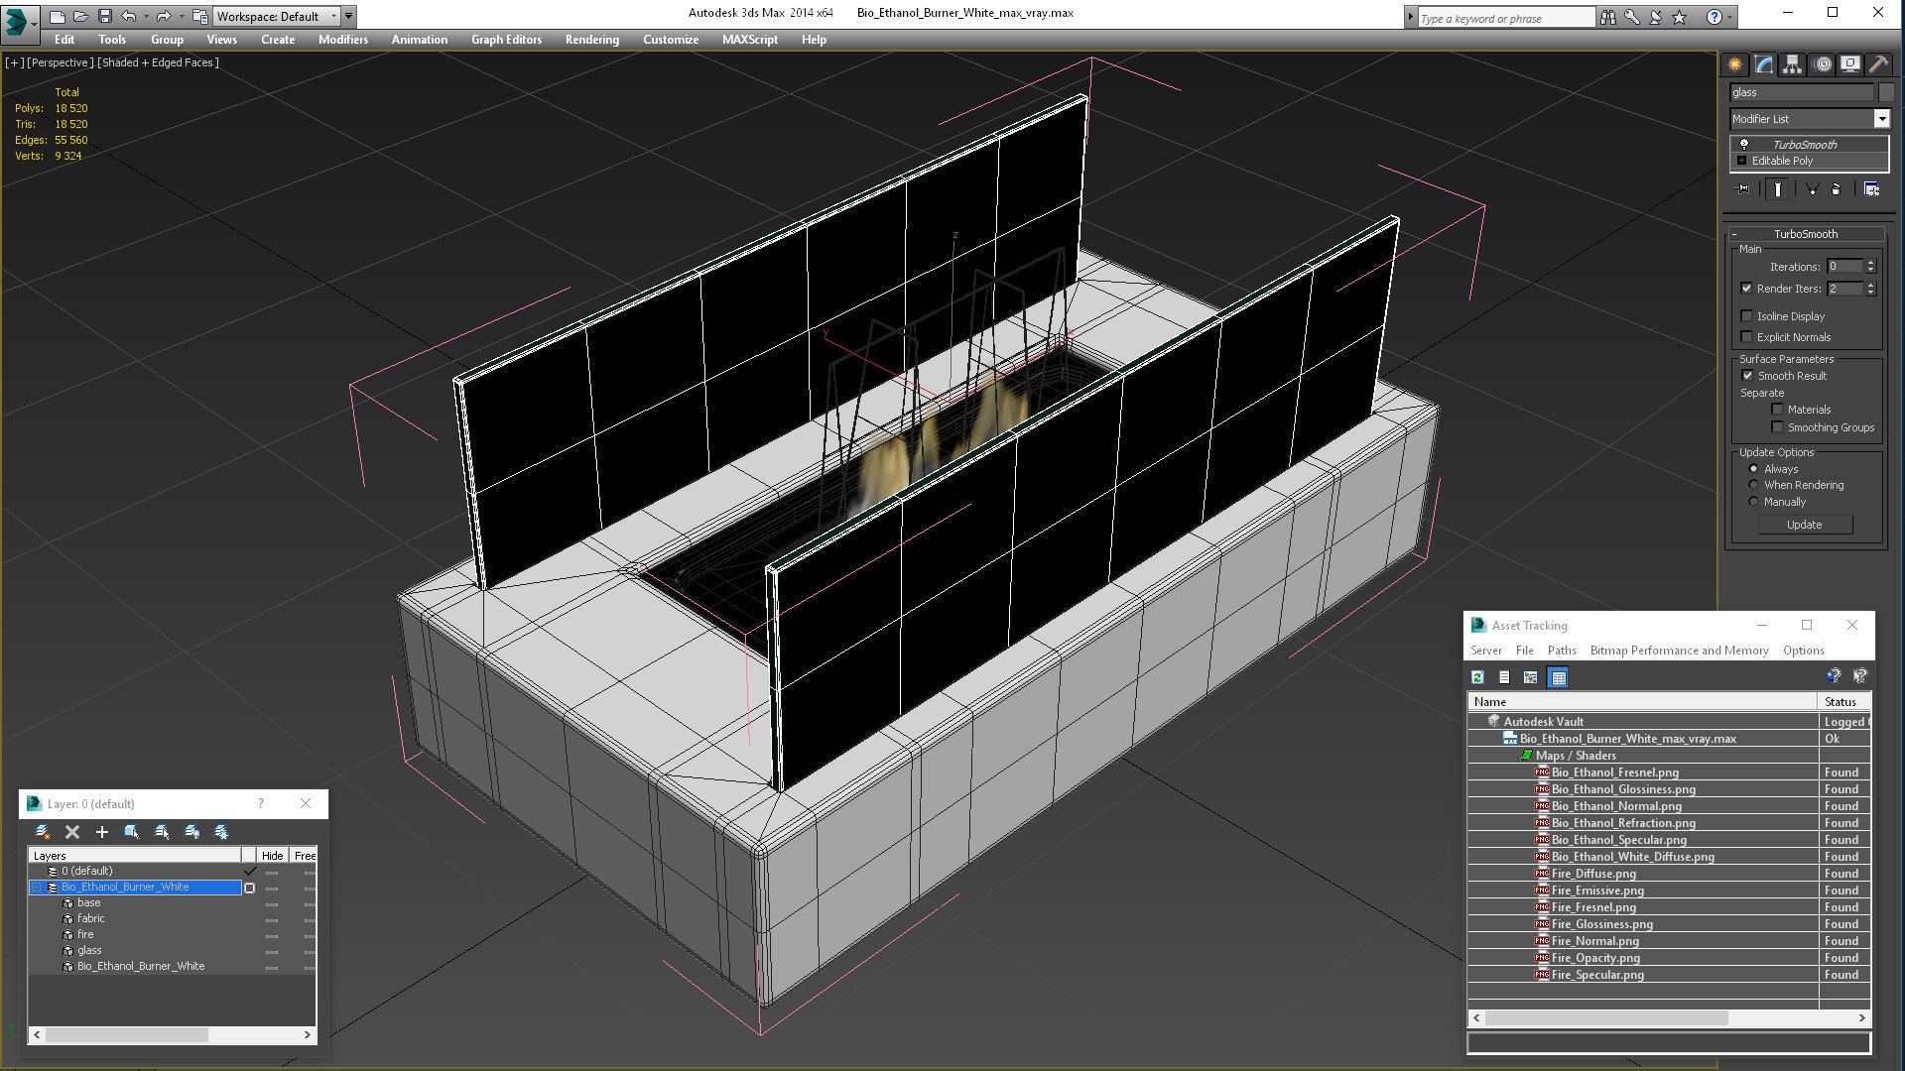The height and width of the screenshot is (1071, 1905).
Task: Click the Refresh icon in Asset Tracking
Action: coord(1477,677)
